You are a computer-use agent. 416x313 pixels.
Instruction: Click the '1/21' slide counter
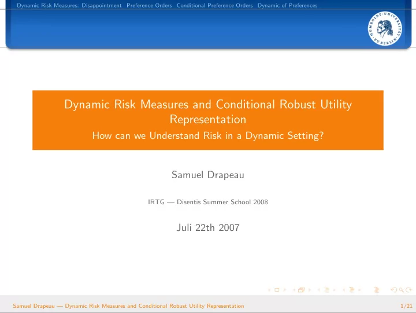point(406,306)
